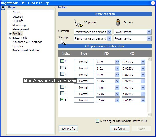Image resolution: width=156 pixels, height=137 pixels.
Task: Open the Monitoring page
Action: (x=19, y=25)
